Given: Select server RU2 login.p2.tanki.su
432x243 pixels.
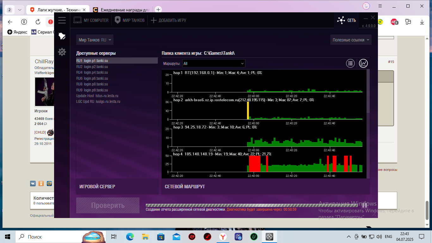Looking at the screenshot, I should (x=117, y=66).
